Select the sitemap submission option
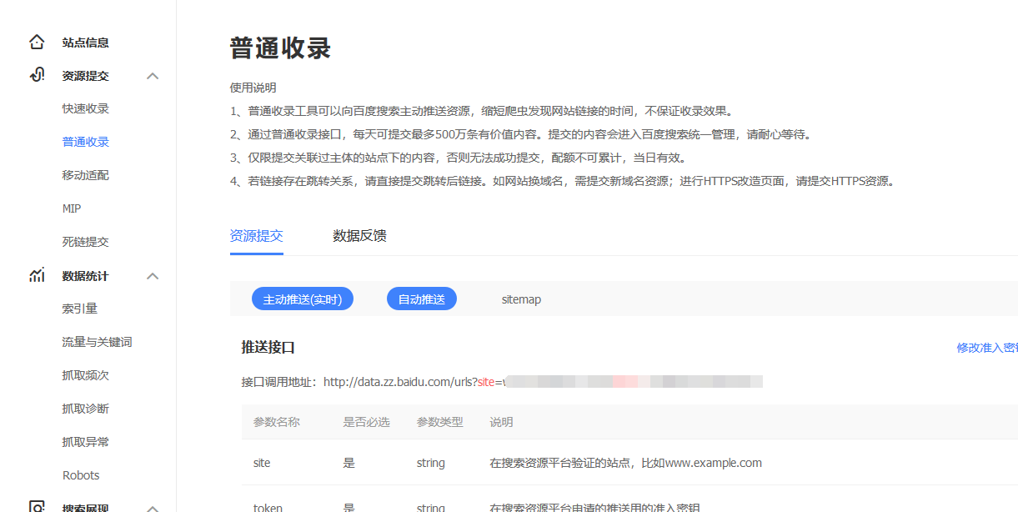The width and height of the screenshot is (1018, 512). pos(520,299)
